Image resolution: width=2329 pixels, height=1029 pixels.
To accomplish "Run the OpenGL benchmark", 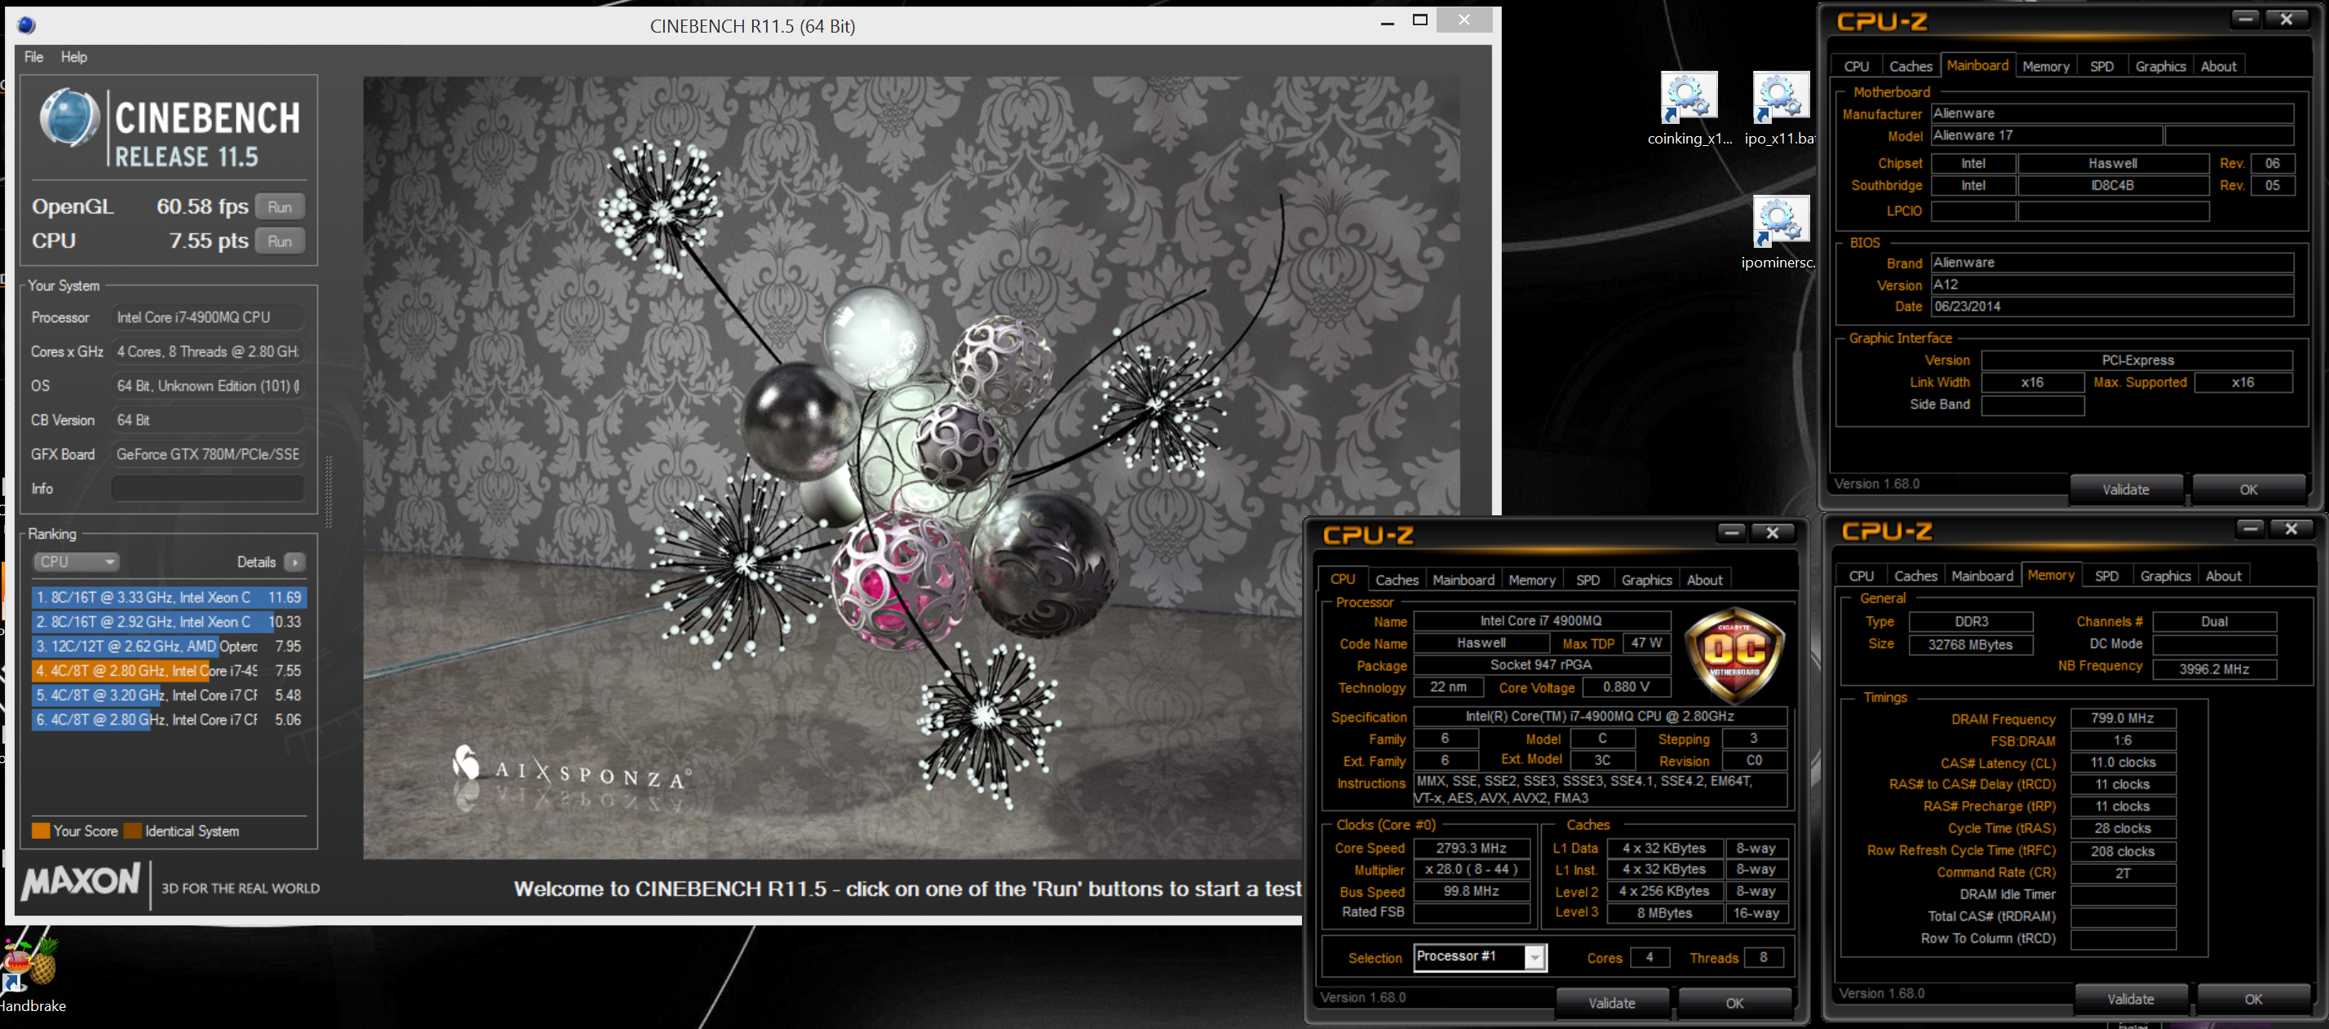I will point(279,207).
